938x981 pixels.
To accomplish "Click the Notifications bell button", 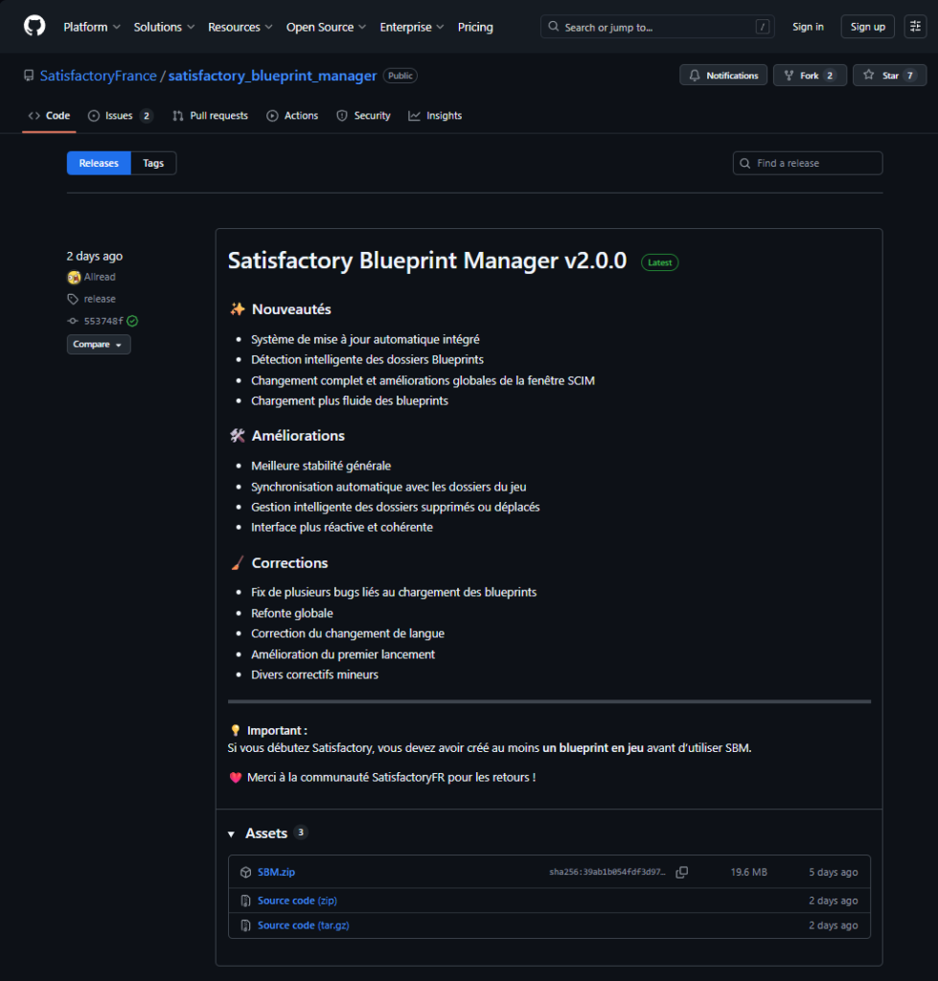I will coord(723,76).
